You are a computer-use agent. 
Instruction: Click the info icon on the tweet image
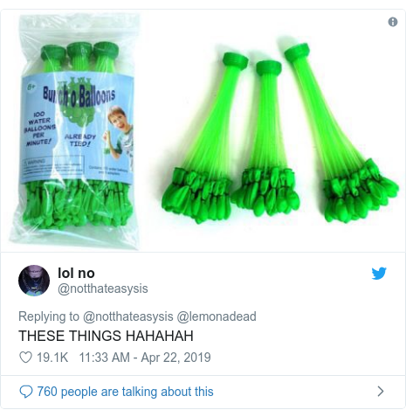coord(393,22)
